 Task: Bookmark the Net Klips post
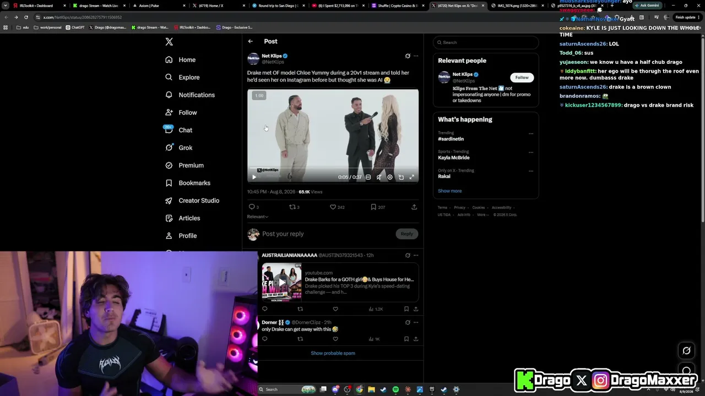pos(377,207)
